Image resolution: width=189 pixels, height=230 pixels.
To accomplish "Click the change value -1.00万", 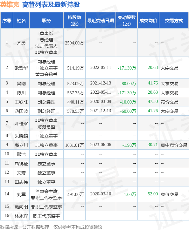I will (129, 194).
